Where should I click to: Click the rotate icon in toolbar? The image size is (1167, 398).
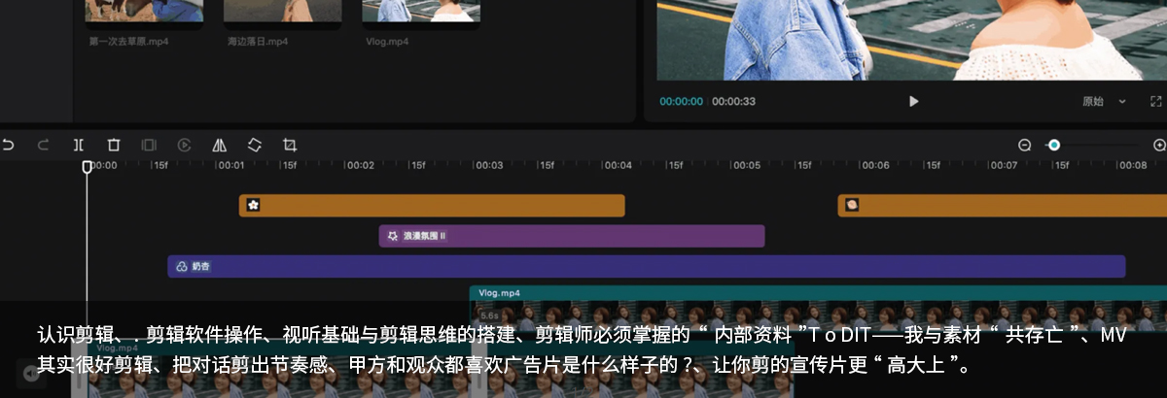(x=255, y=145)
